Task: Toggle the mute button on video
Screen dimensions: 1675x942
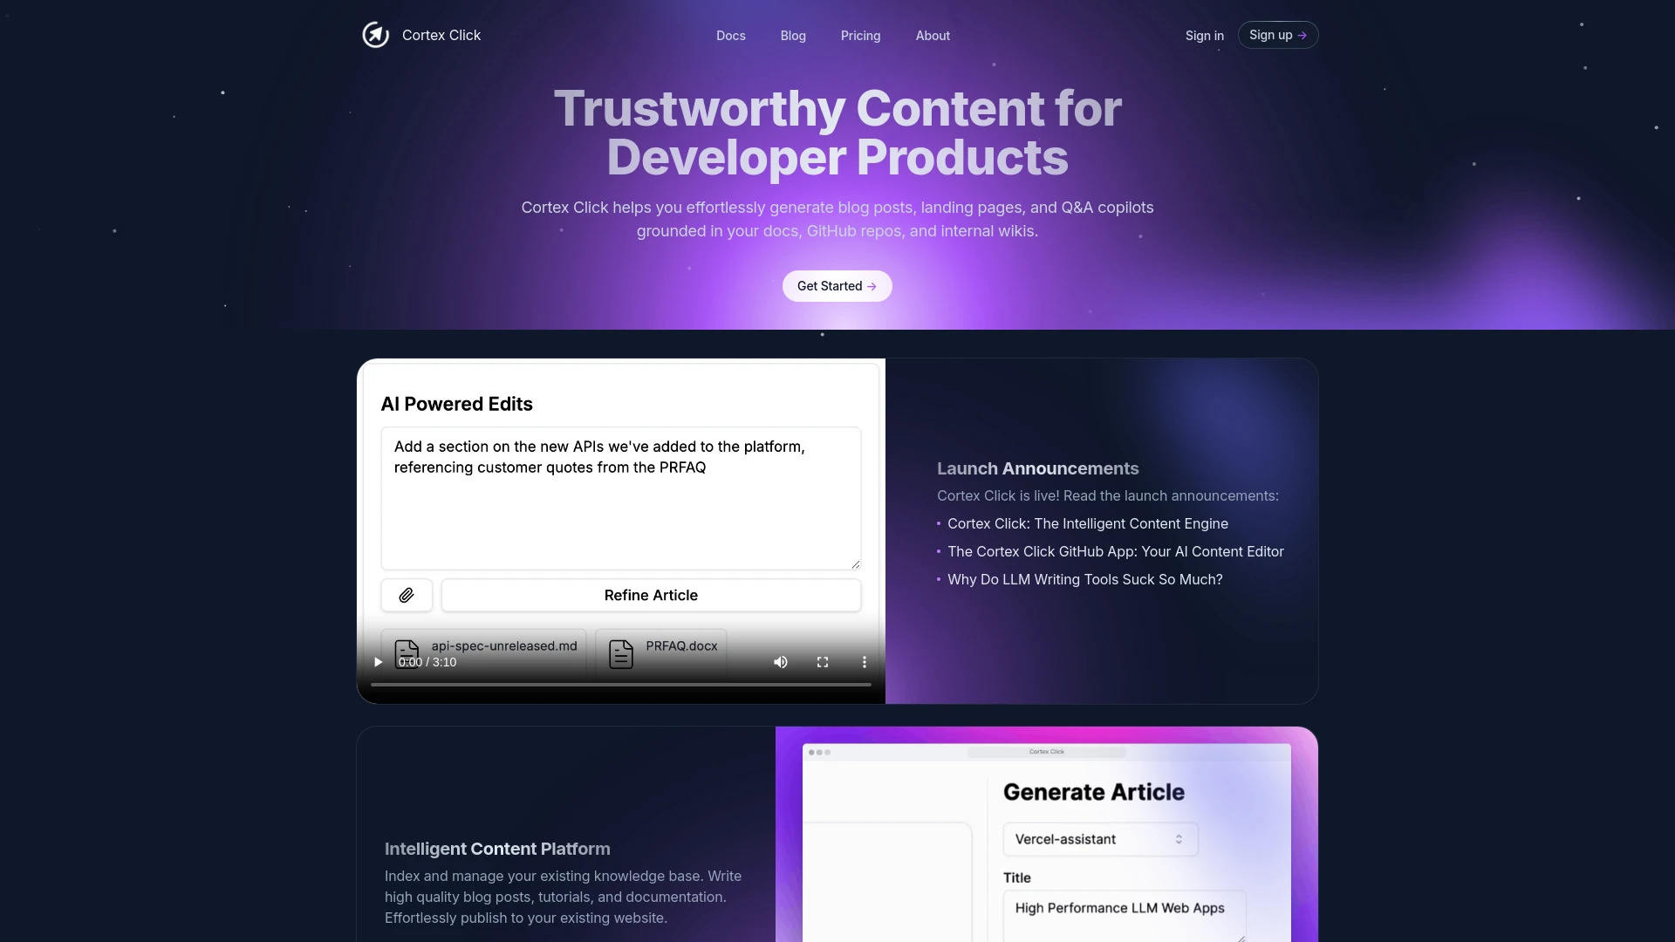Action: pyautogui.click(x=781, y=661)
